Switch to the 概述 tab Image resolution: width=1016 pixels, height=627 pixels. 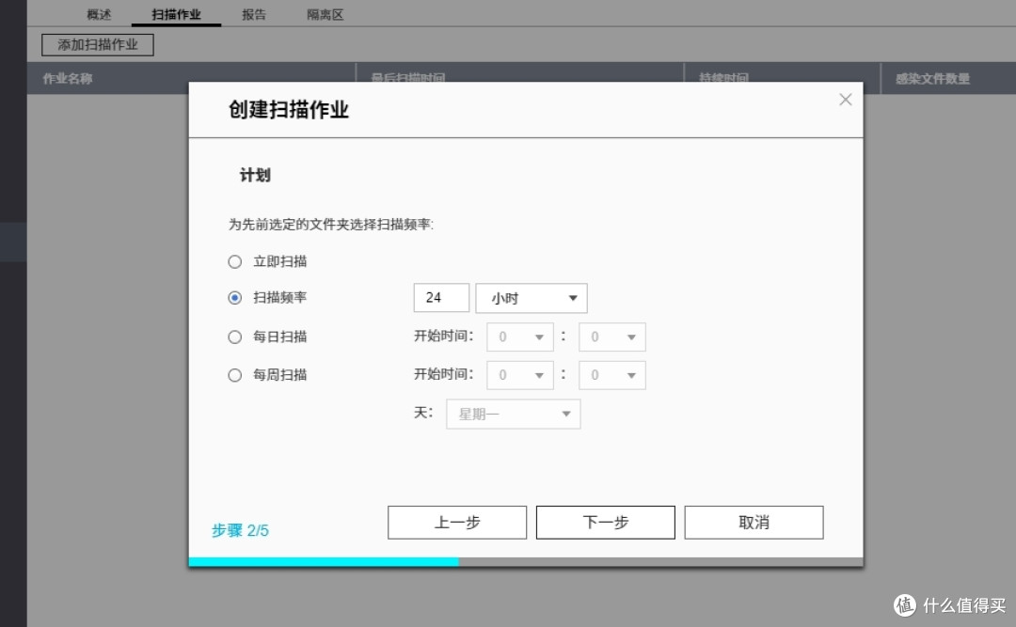point(99,14)
